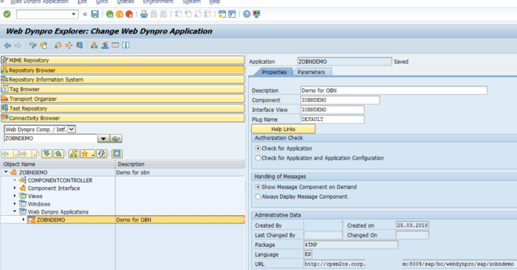Image resolution: width=517 pixels, height=270 pixels.
Task: Click the Display object list hierarchy icon
Action: click(x=94, y=45)
